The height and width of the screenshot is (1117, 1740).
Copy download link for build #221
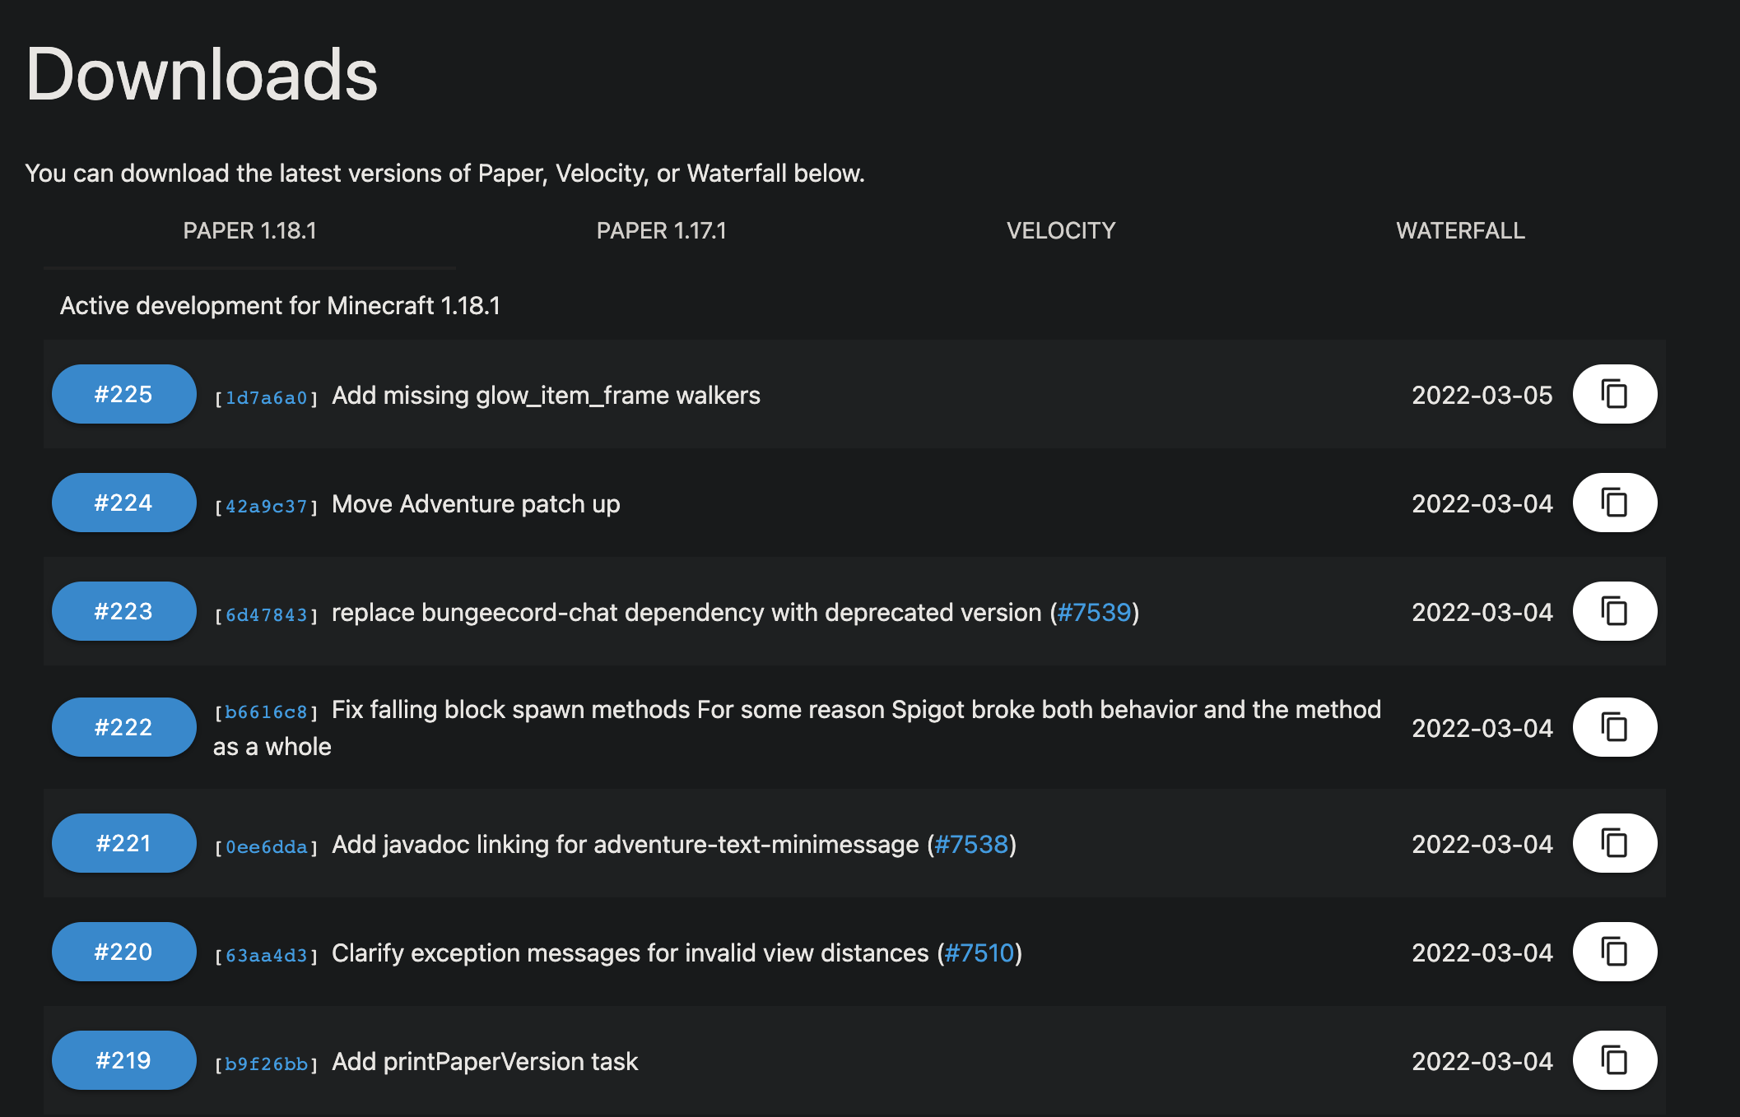point(1614,843)
